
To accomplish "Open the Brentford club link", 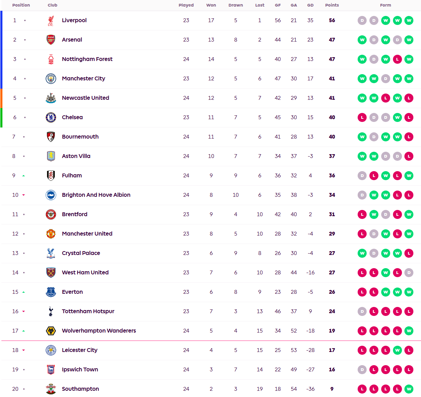I will [74, 214].
